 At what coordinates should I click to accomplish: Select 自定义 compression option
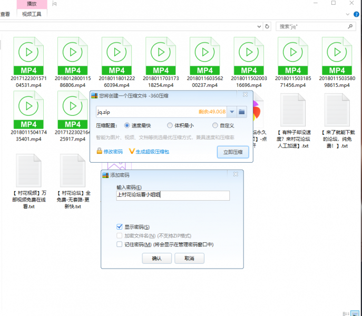(215, 125)
